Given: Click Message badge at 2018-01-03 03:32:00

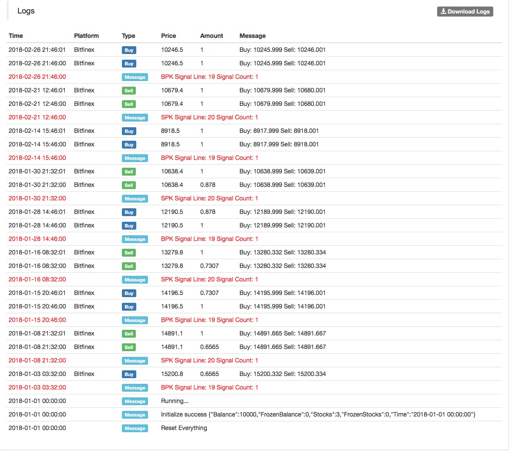Looking at the screenshot, I should pos(135,388).
